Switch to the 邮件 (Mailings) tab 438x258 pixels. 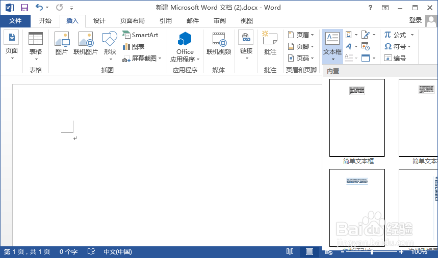tap(193, 21)
